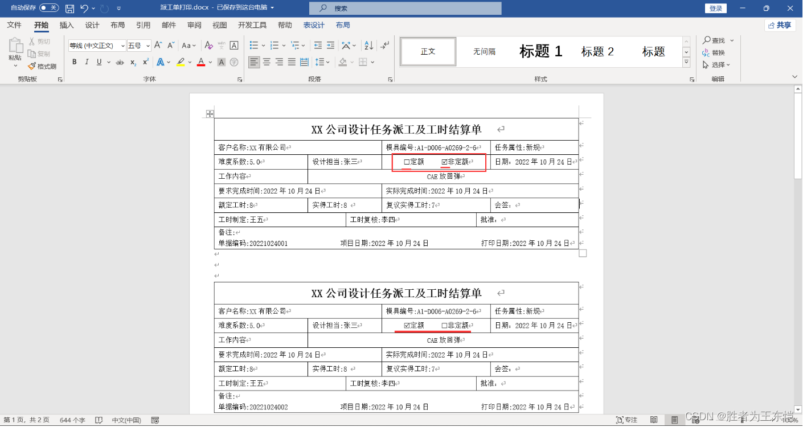Expand the line spacing options dropdown
This screenshot has height=427, width=803.
click(x=327, y=62)
